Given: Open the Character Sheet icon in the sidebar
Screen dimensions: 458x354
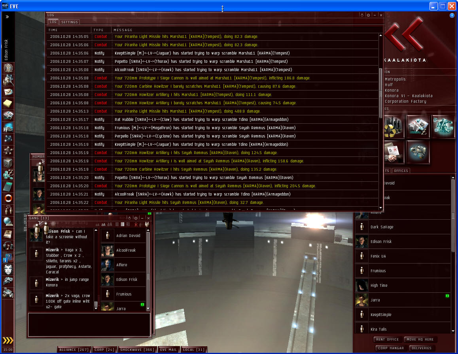Looking at the screenshot, I should (x=8, y=68).
